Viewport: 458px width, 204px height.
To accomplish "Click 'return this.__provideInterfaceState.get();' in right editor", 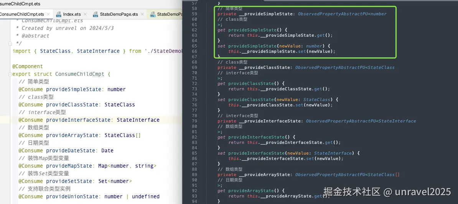I will point(285,142).
